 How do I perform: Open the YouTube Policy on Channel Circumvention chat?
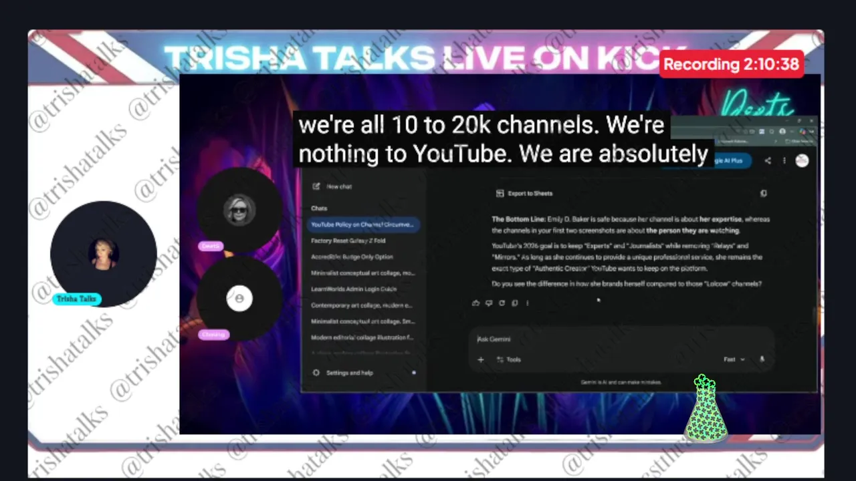click(363, 224)
